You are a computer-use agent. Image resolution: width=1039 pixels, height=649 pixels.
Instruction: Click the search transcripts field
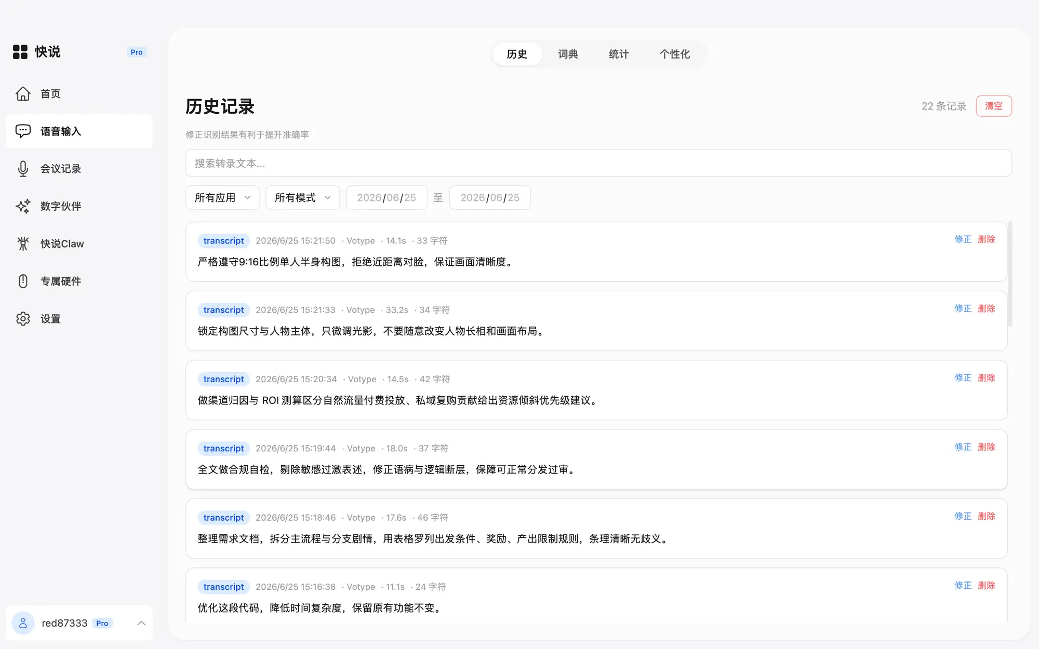click(598, 163)
